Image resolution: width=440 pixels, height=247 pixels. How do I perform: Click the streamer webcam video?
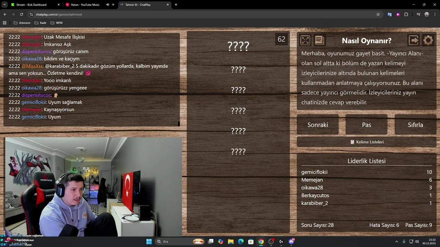click(93, 187)
